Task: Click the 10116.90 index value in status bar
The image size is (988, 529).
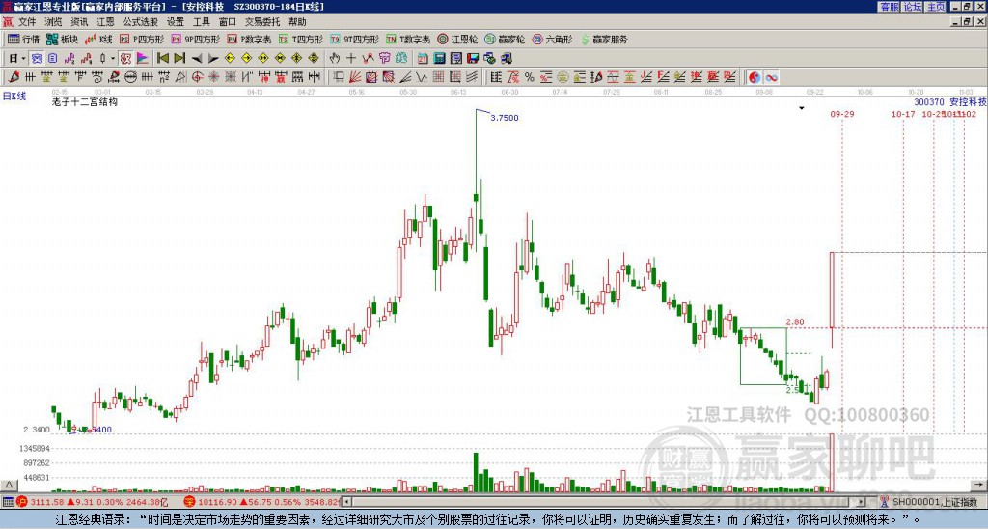Action: 217,502
